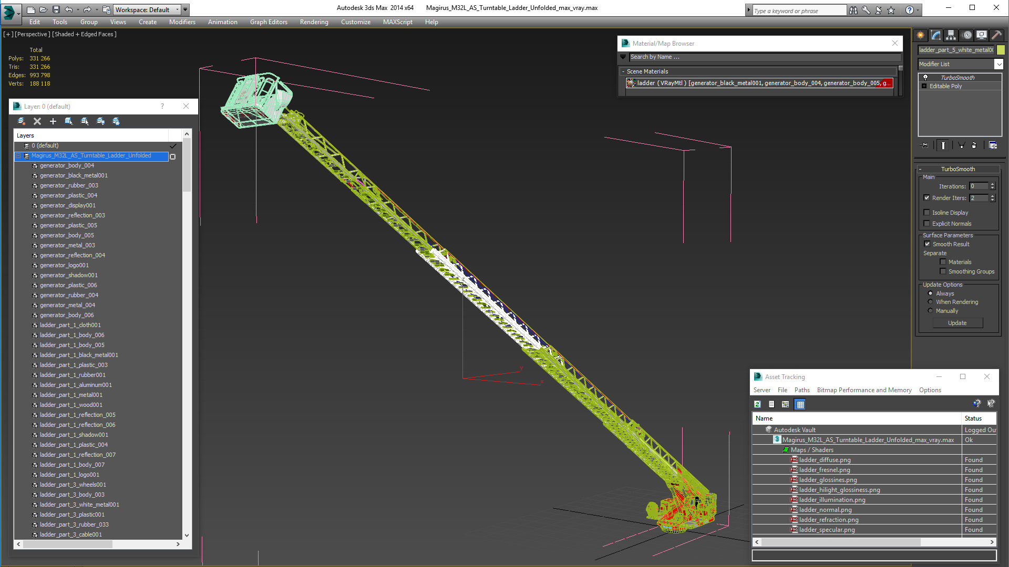Open the Paths menu in Asset Tracking
The width and height of the screenshot is (1009, 567).
802,390
